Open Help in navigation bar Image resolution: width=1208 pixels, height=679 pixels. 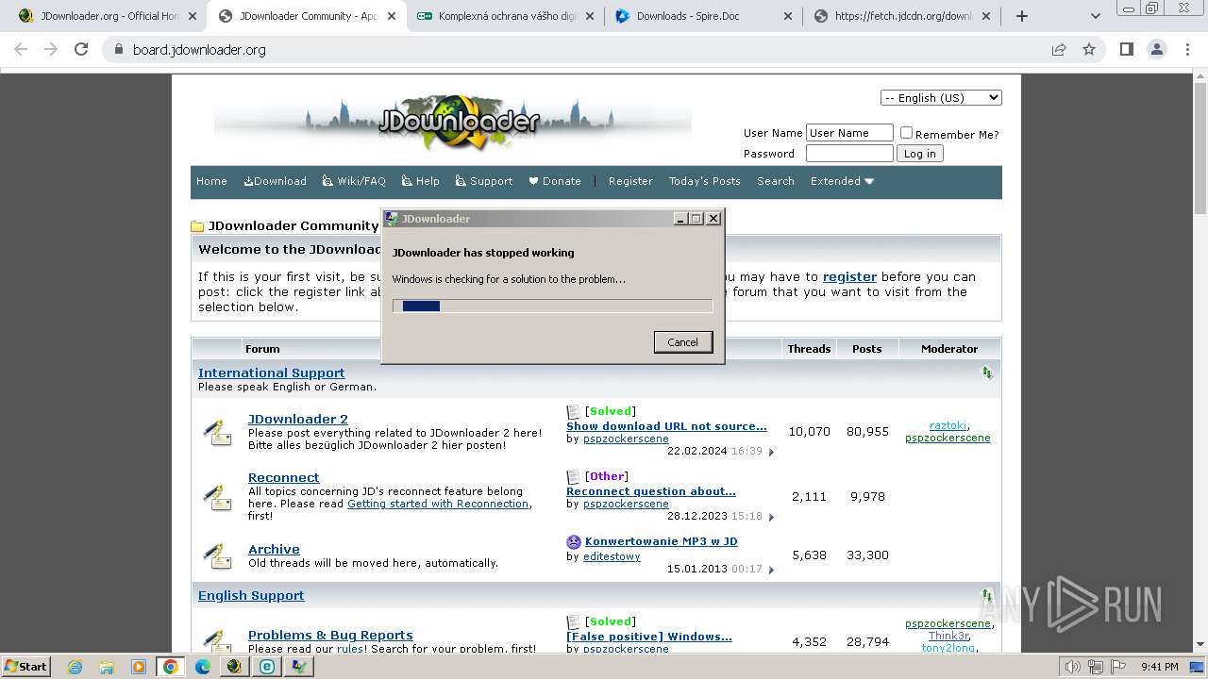coord(421,181)
